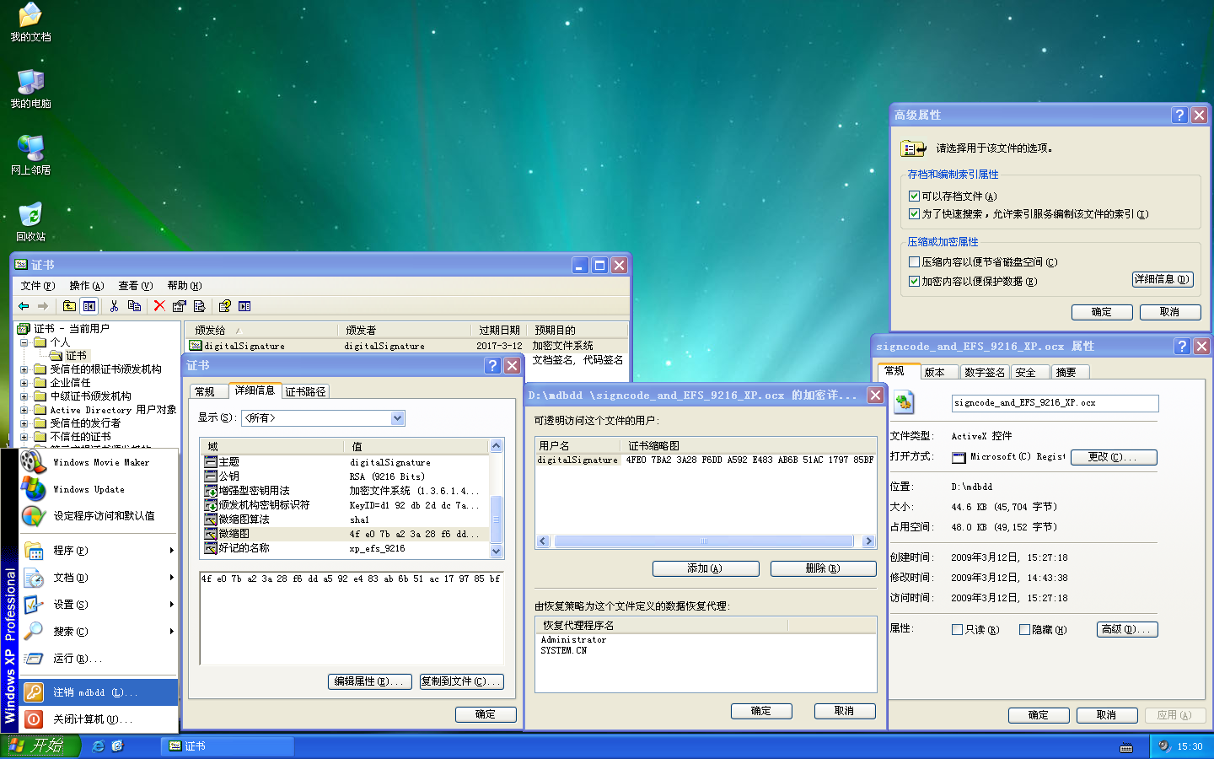Viewport: 1214px width, 759px height.
Task: Click the horizontal scrollbar in user list
Action: click(704, 541)
